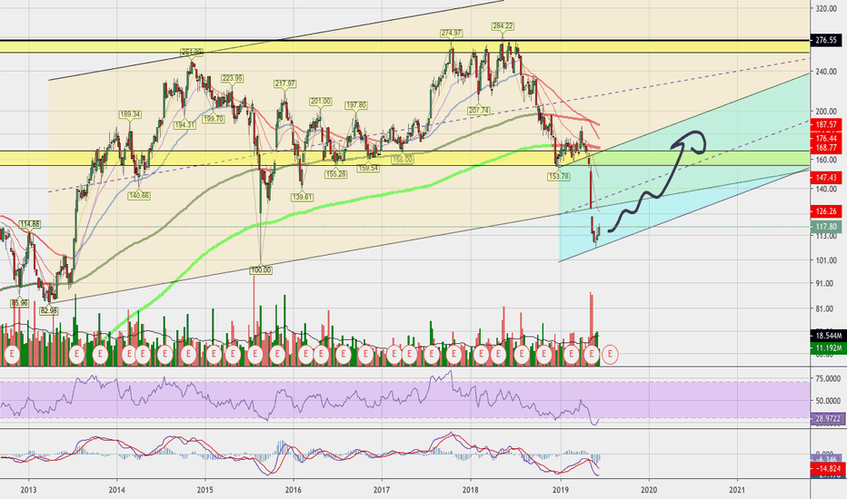Image resolution: width=847 pixels, height=499 pixels.
Task: Click the 284.22 peak price label
Action: 503,26
